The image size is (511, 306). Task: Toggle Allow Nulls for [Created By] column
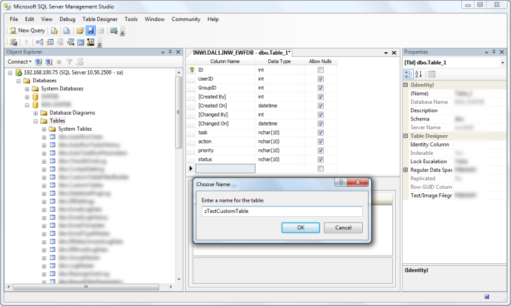tap(321, 97)
